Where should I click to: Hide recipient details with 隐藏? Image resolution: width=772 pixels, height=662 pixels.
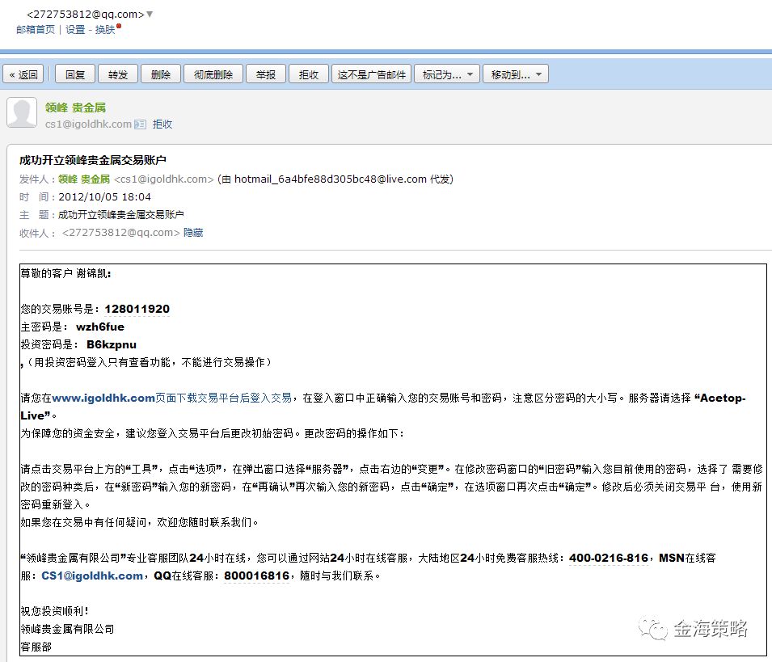pos(193,233)
